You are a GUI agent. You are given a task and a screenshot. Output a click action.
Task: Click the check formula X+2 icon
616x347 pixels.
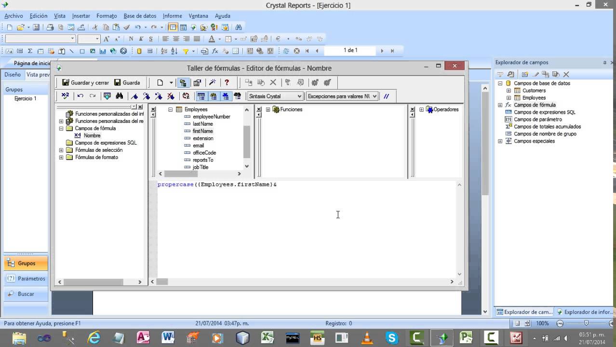coord(66,96)
